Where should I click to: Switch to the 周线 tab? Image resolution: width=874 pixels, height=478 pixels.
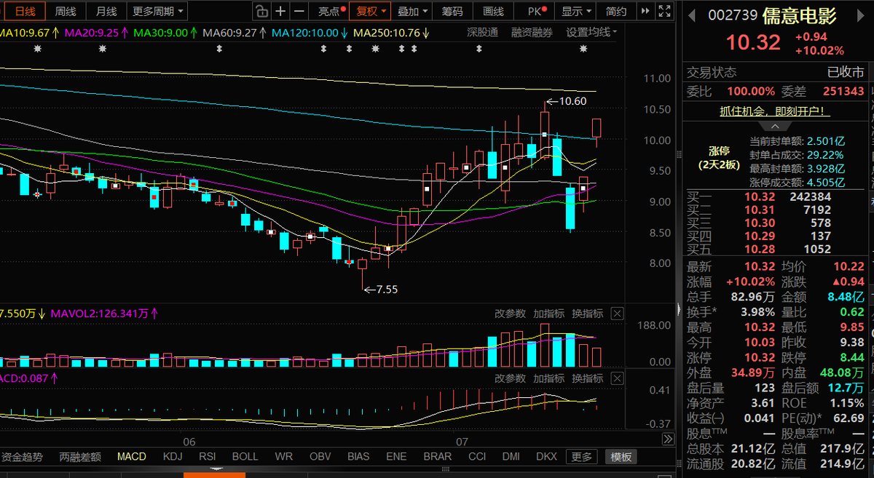66,11
